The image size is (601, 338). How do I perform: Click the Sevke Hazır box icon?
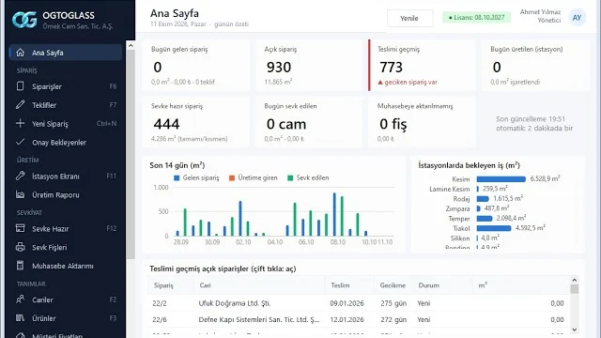click(x=20, y=228)
